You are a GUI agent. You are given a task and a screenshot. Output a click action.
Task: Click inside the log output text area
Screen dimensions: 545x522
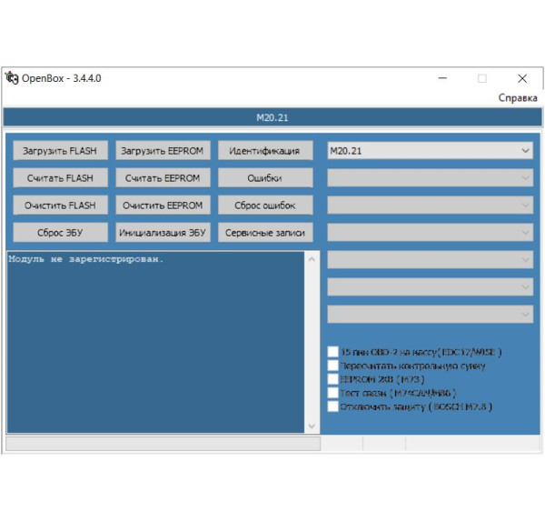[x=154, y=346]
